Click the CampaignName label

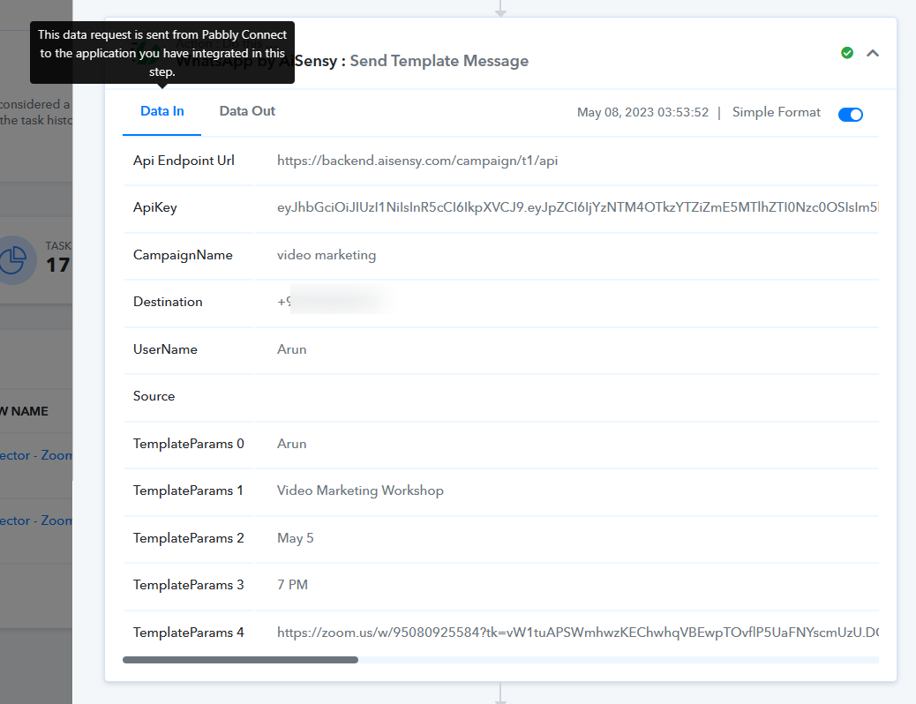(x=183, y=255)
